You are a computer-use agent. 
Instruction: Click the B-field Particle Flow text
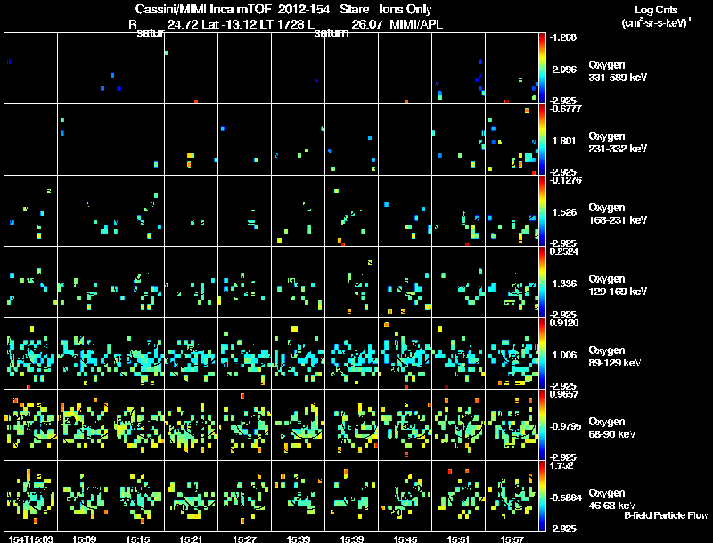pos(666,515)
